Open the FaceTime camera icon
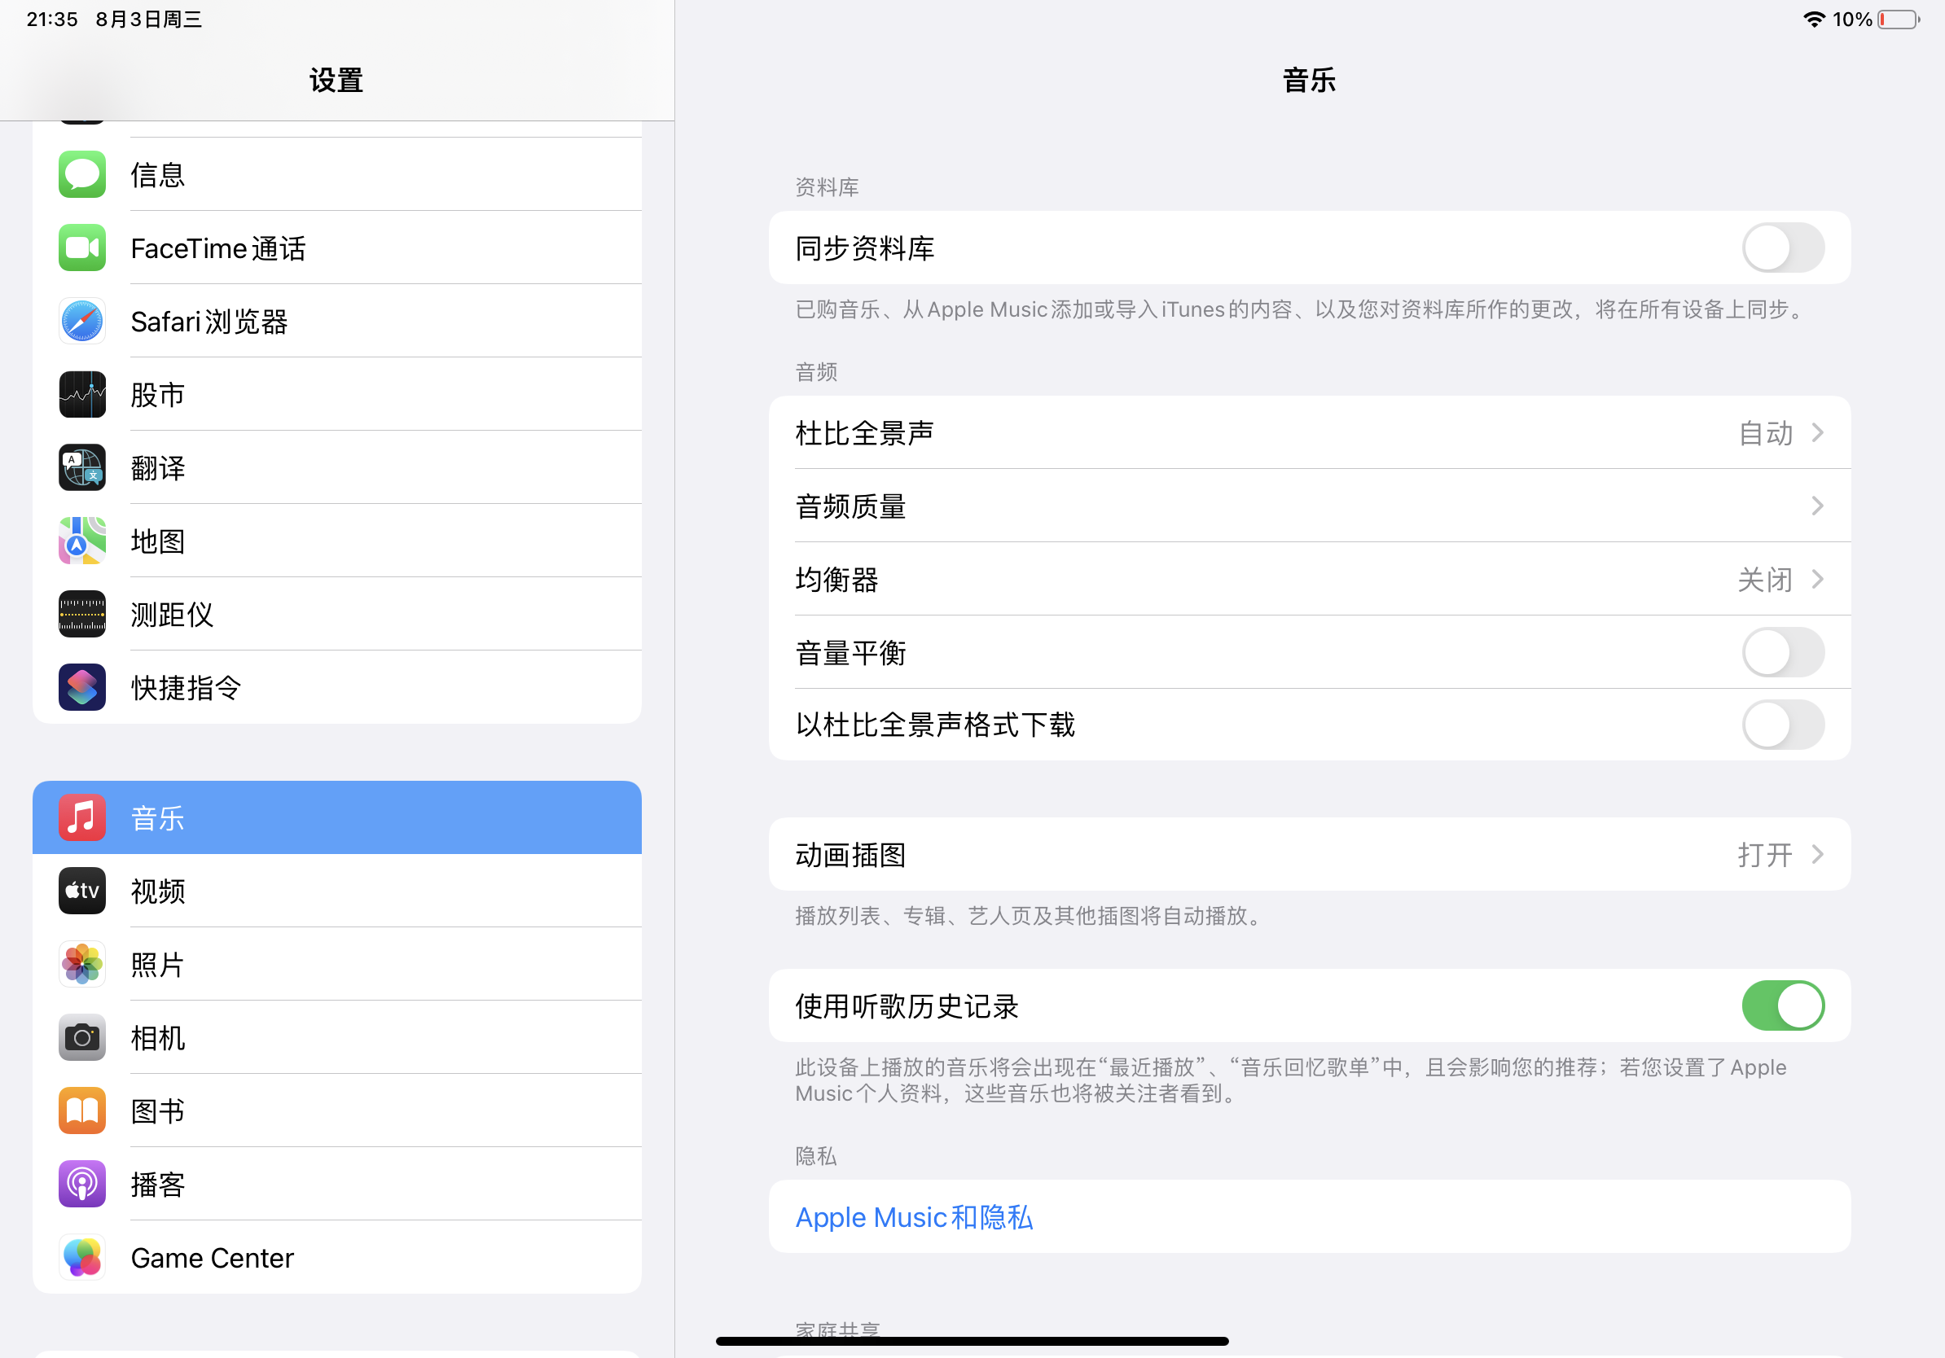This screenshot has width=1945, height=1358. (82, 248)
